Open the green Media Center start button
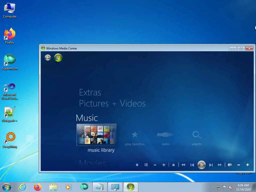The width and height of the screenshot is (256, 192). click(58, 58)
